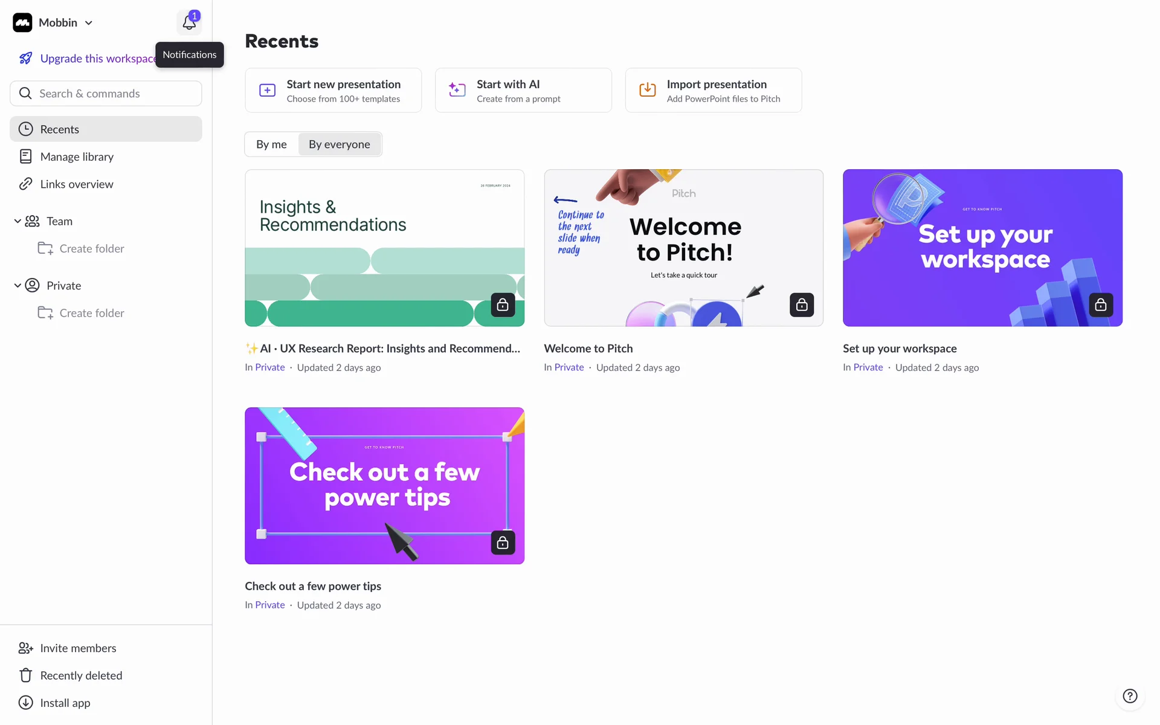Open Links overview in sidebar
The image size is (1160, 725).
pyautogui.click(x=77, y=184)
